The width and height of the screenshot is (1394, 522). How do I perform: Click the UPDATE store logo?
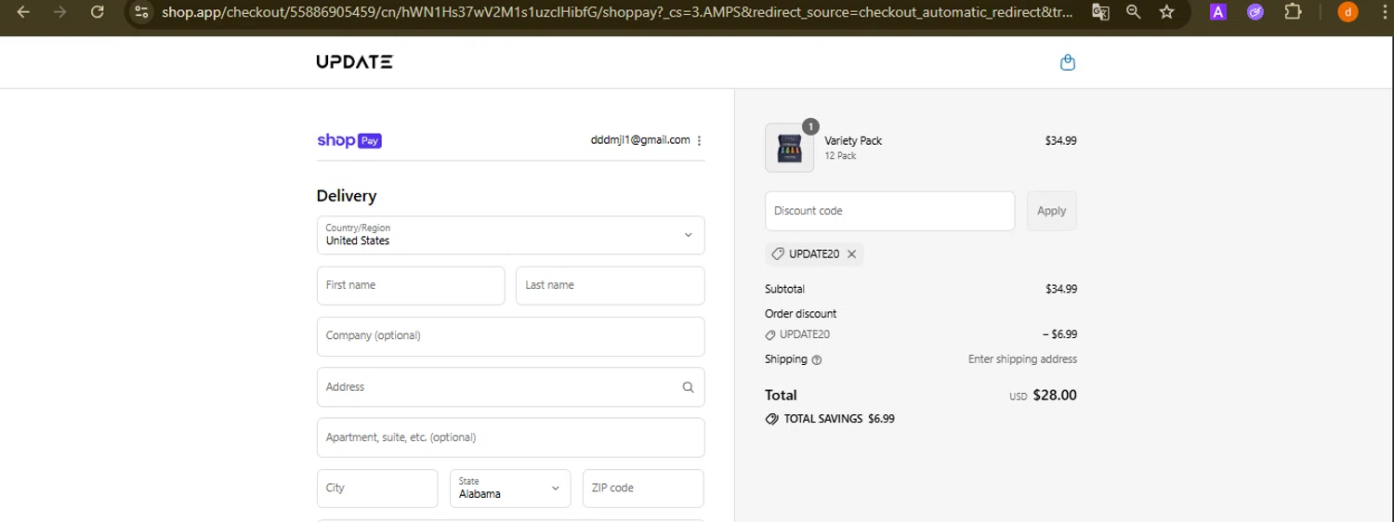pos(354,61)
